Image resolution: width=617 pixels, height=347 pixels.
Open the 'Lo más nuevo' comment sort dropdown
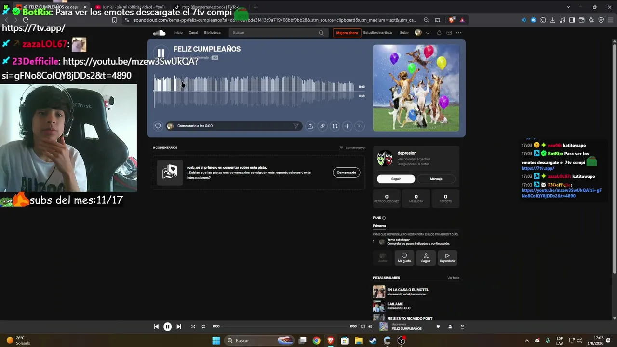pos(352,148)
